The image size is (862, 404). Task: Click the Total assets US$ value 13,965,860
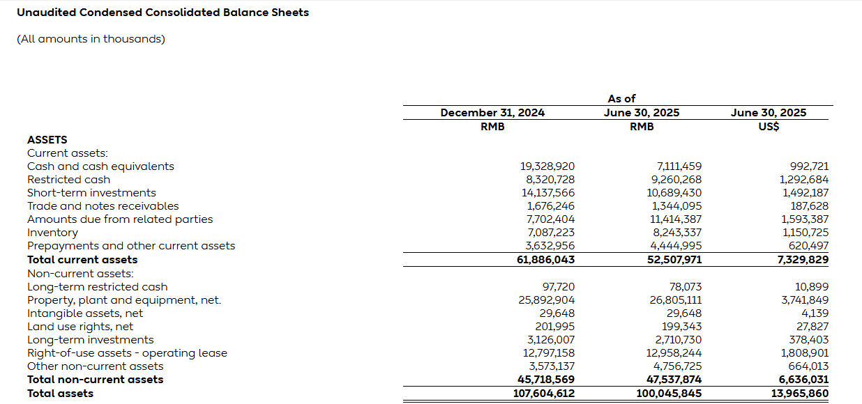pyautogui.click(x=796, y=394)
